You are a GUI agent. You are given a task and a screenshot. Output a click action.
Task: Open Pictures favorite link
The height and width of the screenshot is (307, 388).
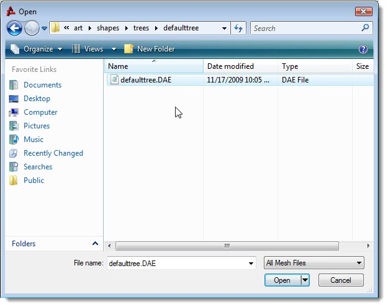tap(37, 125)
